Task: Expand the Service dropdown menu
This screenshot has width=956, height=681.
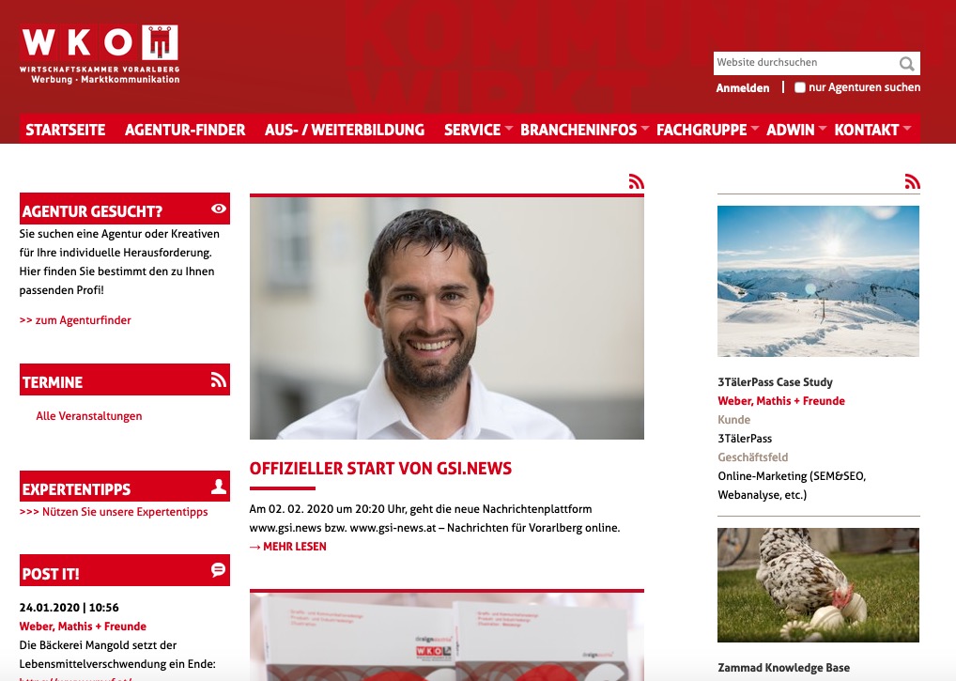Action: (x=478, y=130)
